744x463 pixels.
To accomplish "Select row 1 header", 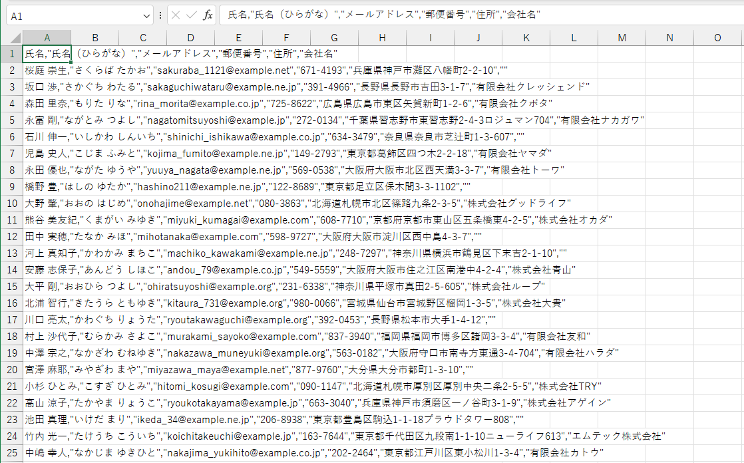I will [10, 53].
